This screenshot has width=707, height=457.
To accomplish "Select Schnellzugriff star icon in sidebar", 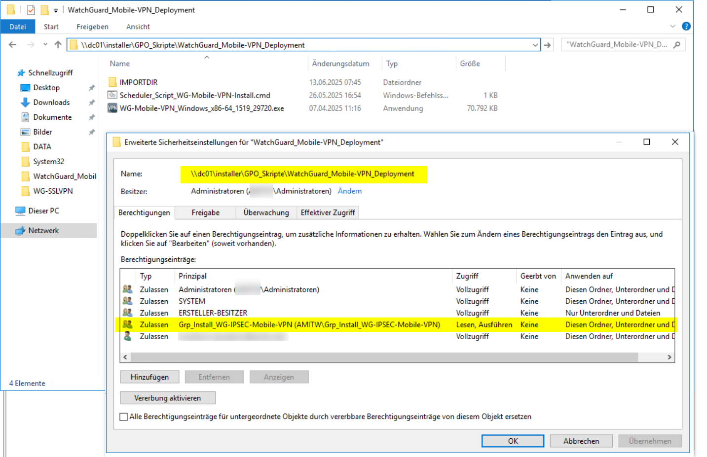I will 21,73.
